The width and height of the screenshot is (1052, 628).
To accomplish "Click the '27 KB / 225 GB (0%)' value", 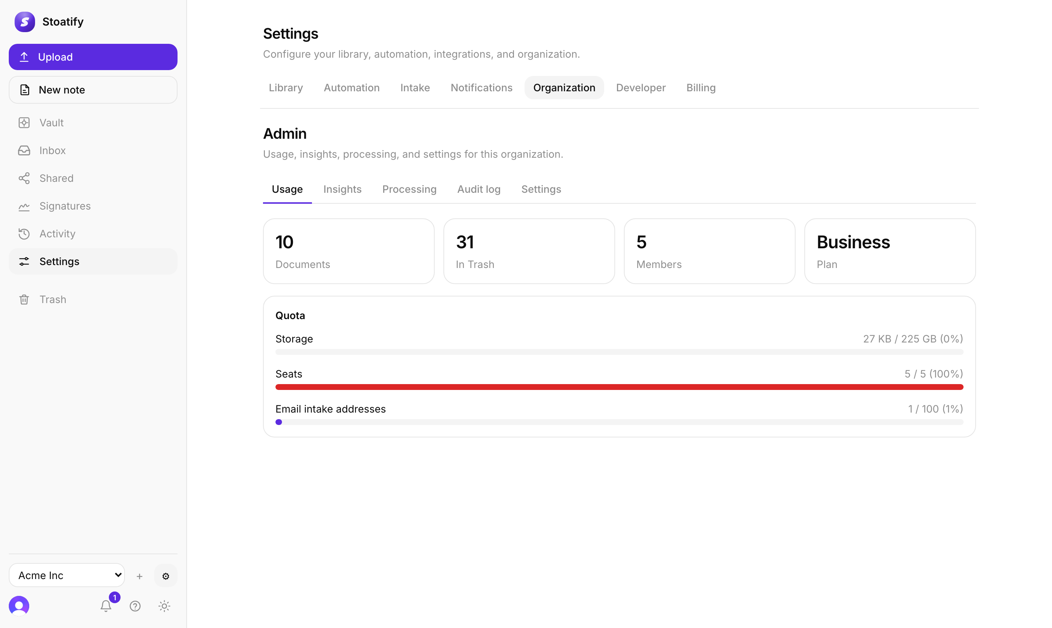I will click(913, 339).
